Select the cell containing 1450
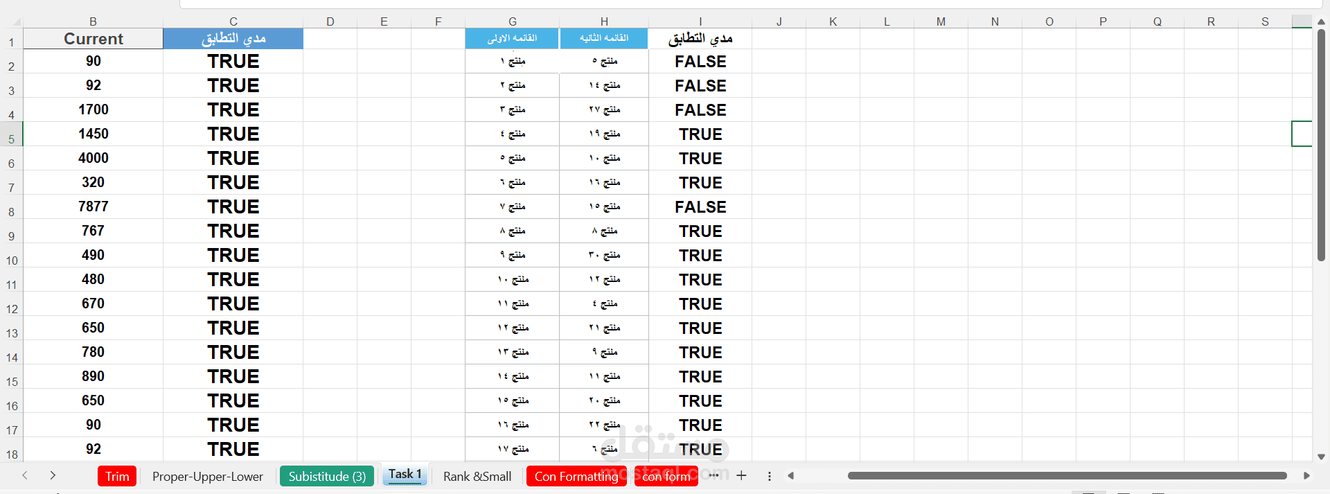The image size is (1330, 494). tap(94, 134)
